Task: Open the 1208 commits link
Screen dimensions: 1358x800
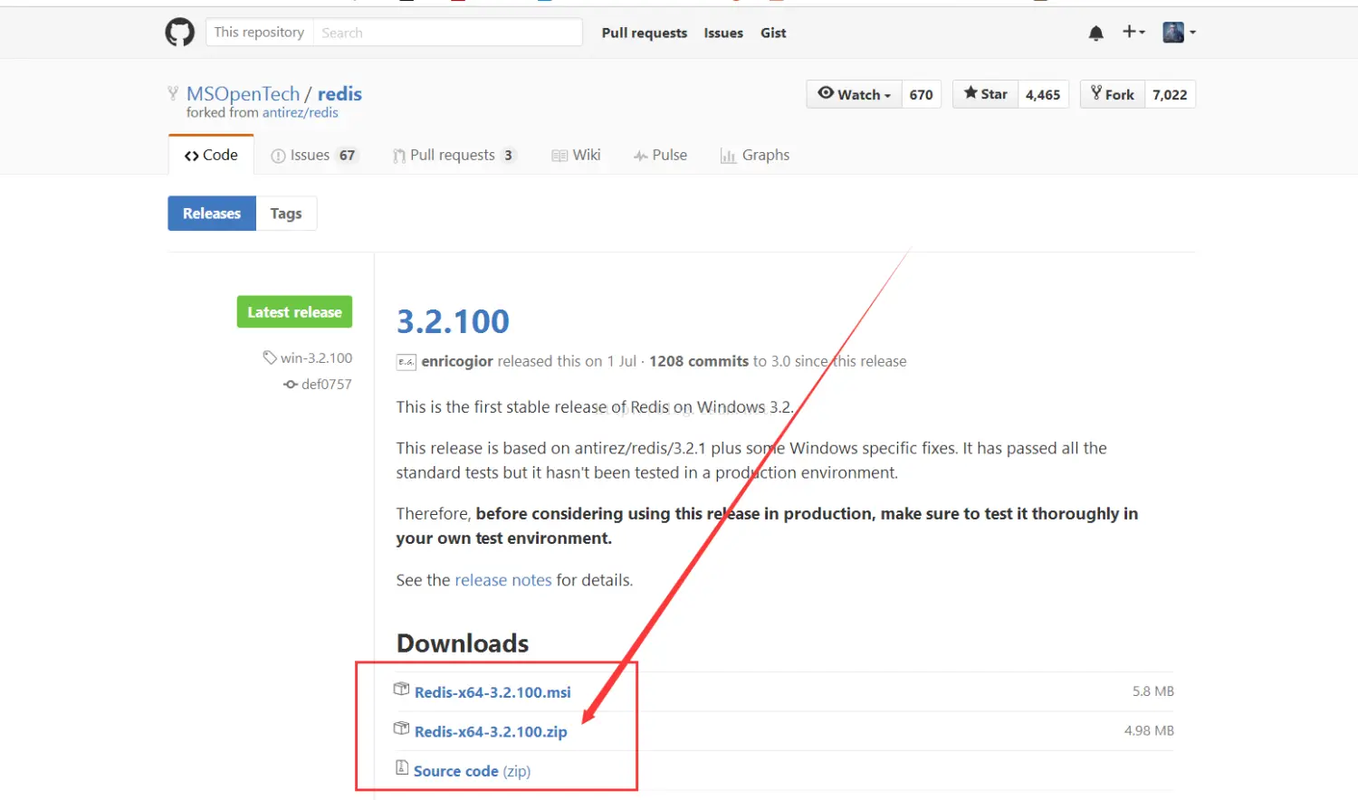Action: pos(699,361)
